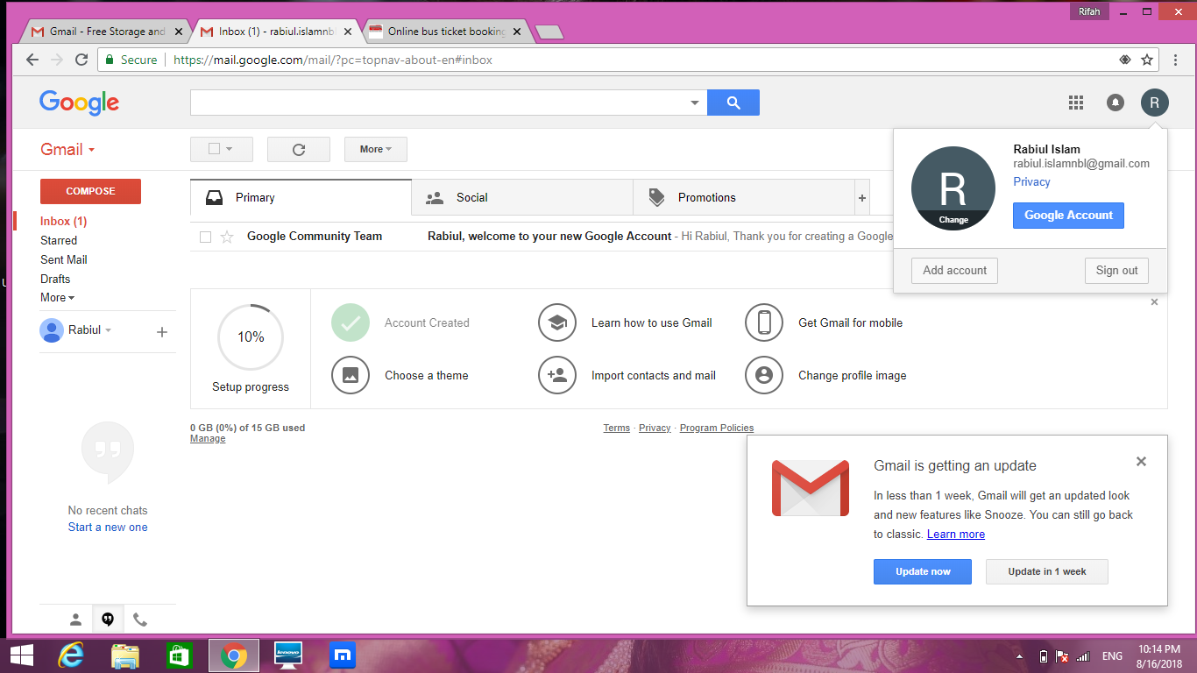Viewport: 1197px width, 673px height.
Task: Click the Privacy link in account popup
Action: (x=1031, y=181)
